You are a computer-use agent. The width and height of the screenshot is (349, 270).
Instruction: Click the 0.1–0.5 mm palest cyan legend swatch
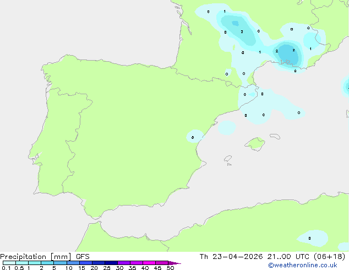(x=9, y=263)
